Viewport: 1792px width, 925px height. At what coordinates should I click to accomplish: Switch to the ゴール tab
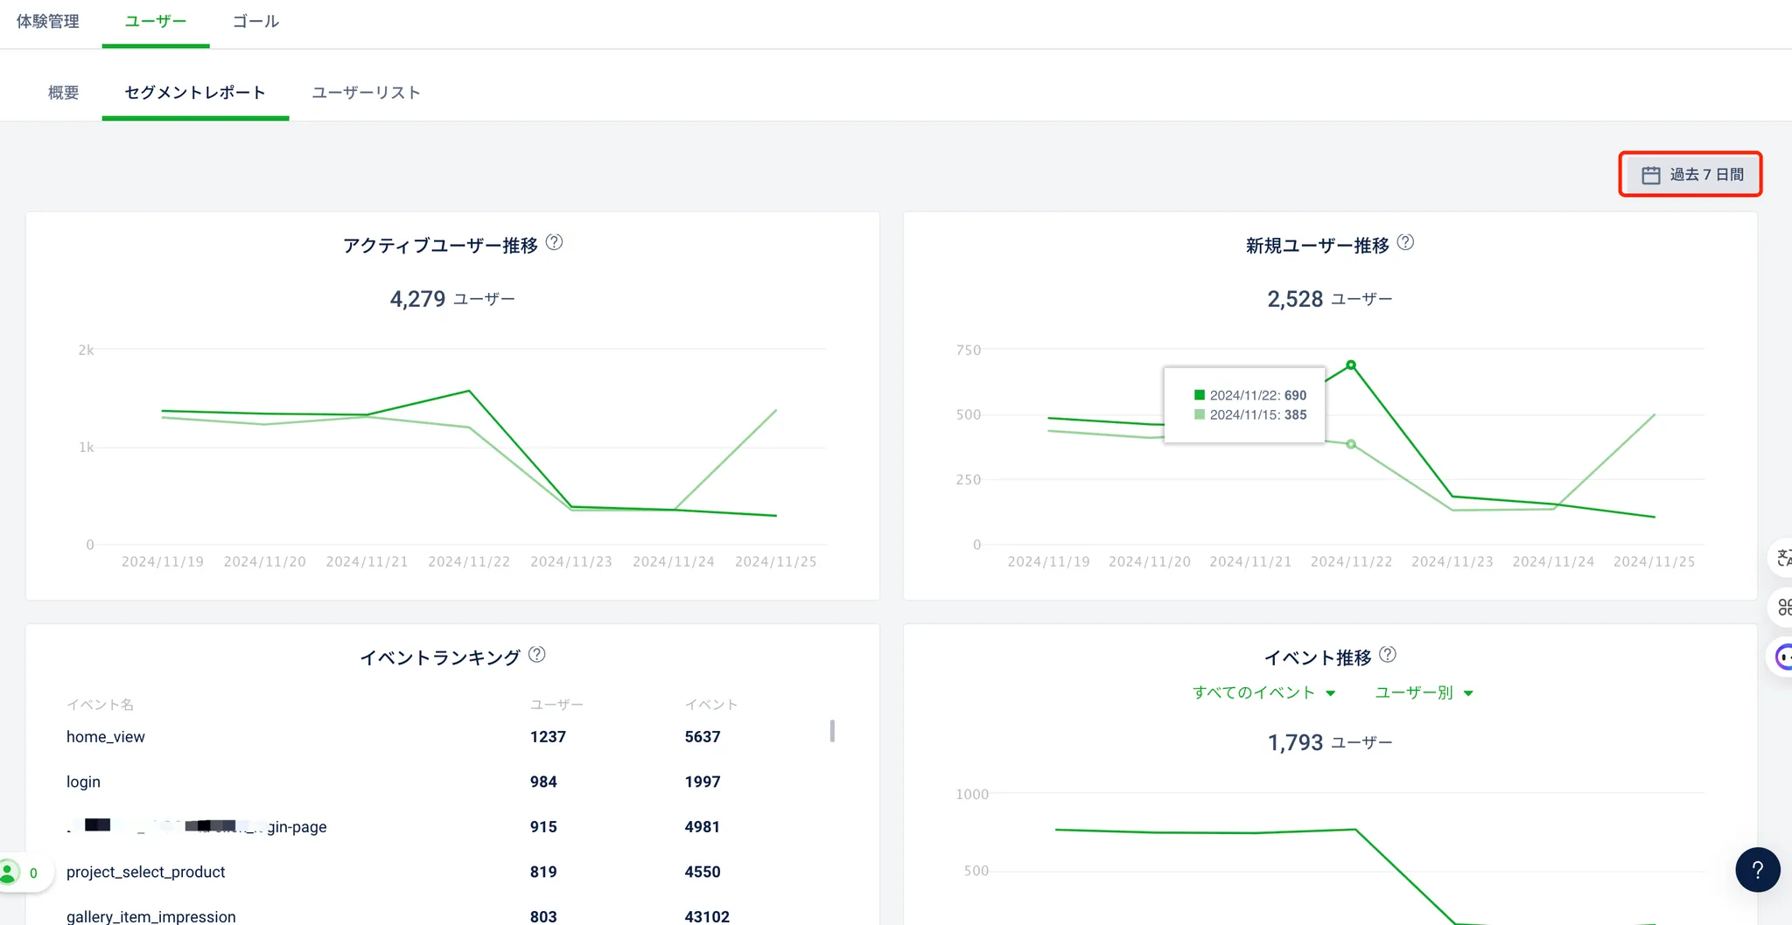point(255,22)
